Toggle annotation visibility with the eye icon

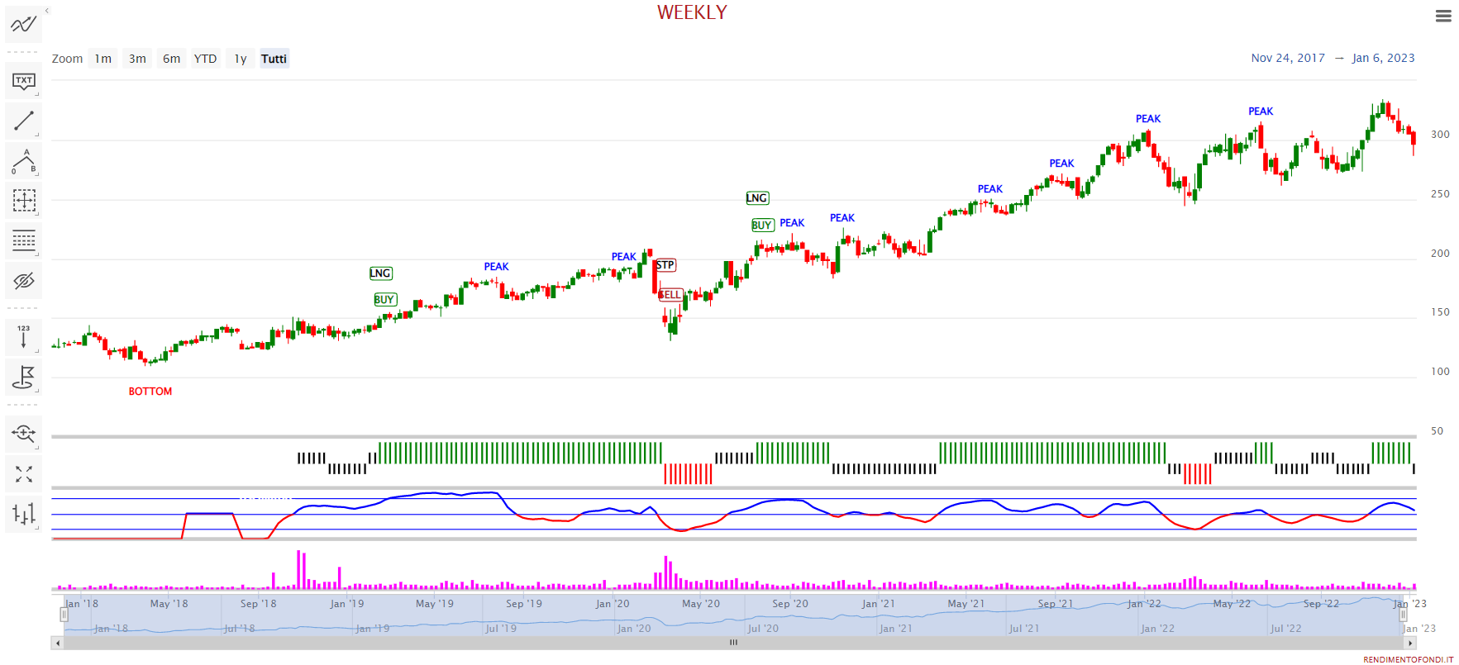(x=23, y=281)
